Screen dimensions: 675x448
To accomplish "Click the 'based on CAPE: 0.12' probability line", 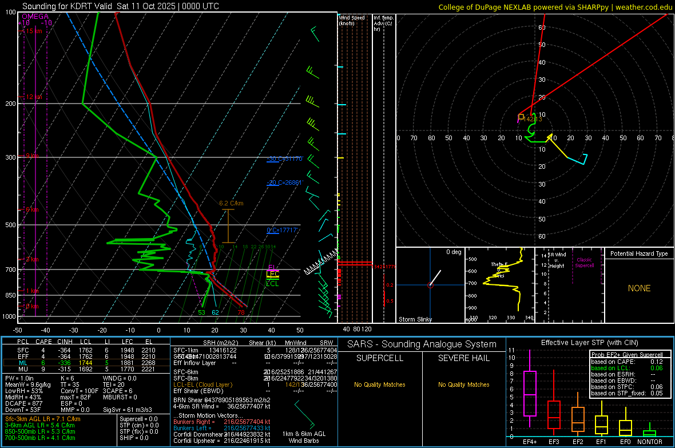I will click(627, 362).
